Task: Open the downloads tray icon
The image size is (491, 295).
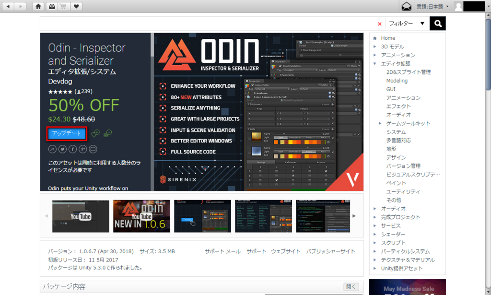Action: pos(52,6)
